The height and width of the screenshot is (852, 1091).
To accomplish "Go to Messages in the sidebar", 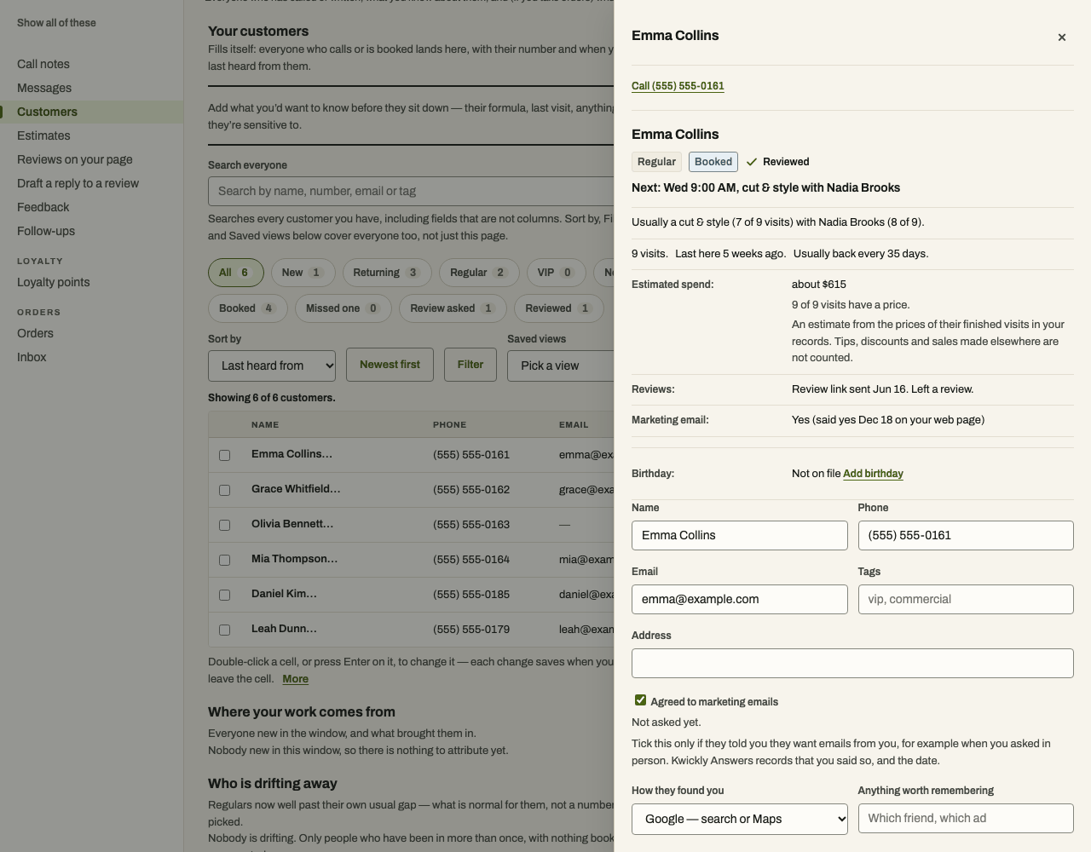I will coord(44,88).
